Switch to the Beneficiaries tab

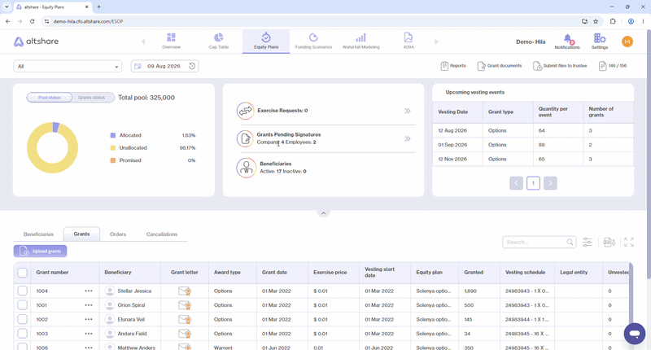(x=38, y=234)
